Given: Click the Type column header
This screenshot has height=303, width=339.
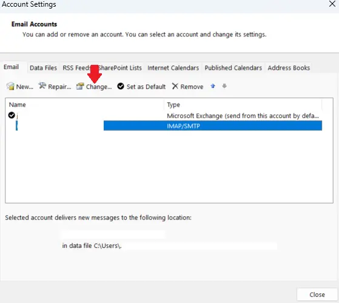Looking at the screenshot, I should pyautogui.click(x=173, y=105).
